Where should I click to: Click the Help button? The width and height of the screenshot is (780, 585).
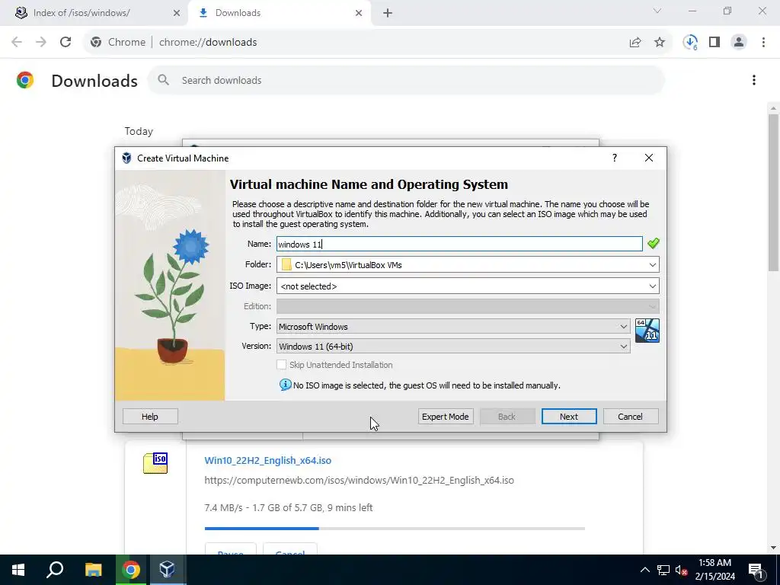150,417
